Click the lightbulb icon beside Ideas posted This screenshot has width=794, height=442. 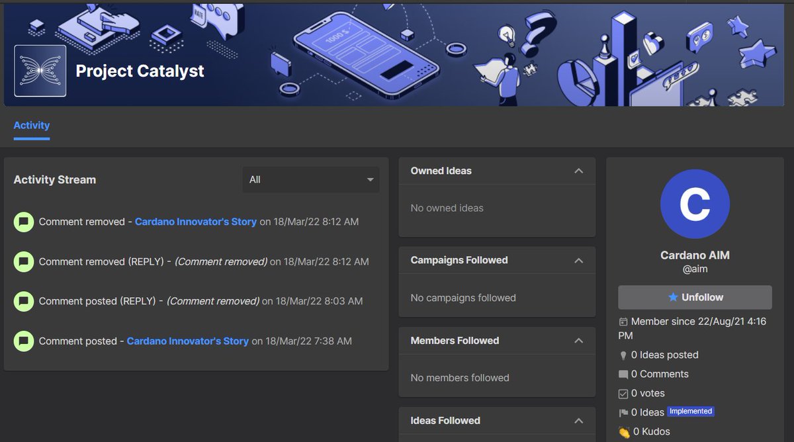[x=623, y=355]
